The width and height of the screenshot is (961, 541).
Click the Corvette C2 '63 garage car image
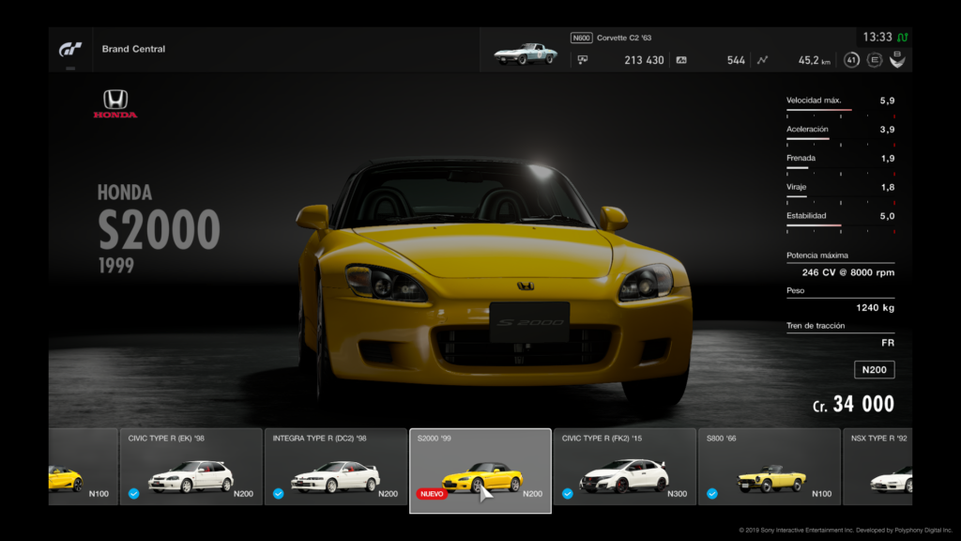(x=526, y=54)
